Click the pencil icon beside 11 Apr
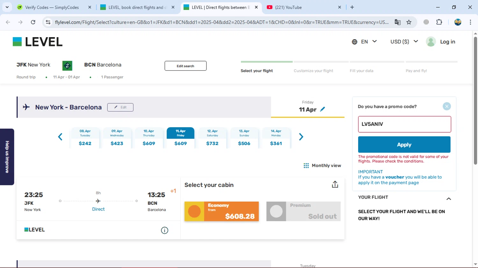Viewport: 478px width, 268px height. [322, 109]
